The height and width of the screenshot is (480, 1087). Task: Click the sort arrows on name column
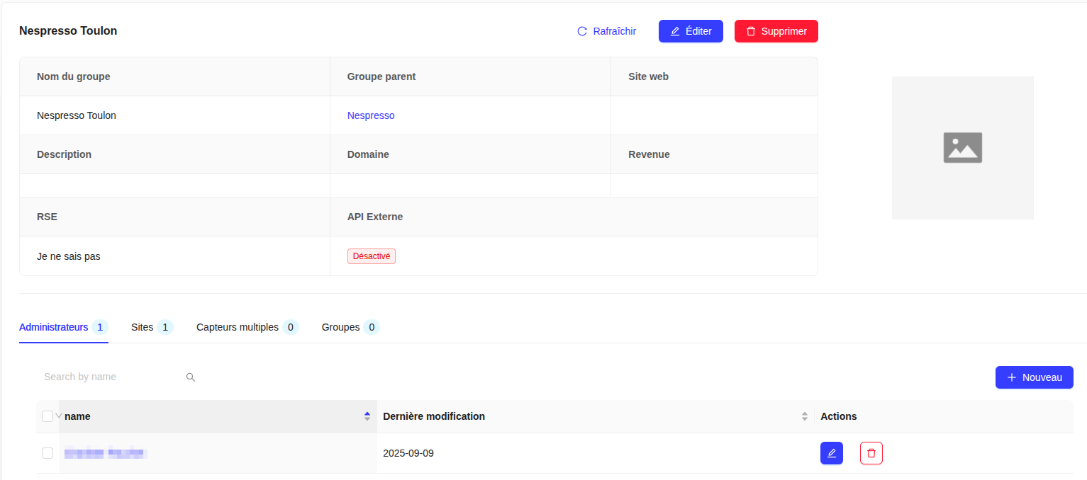(x=367, y=416)
